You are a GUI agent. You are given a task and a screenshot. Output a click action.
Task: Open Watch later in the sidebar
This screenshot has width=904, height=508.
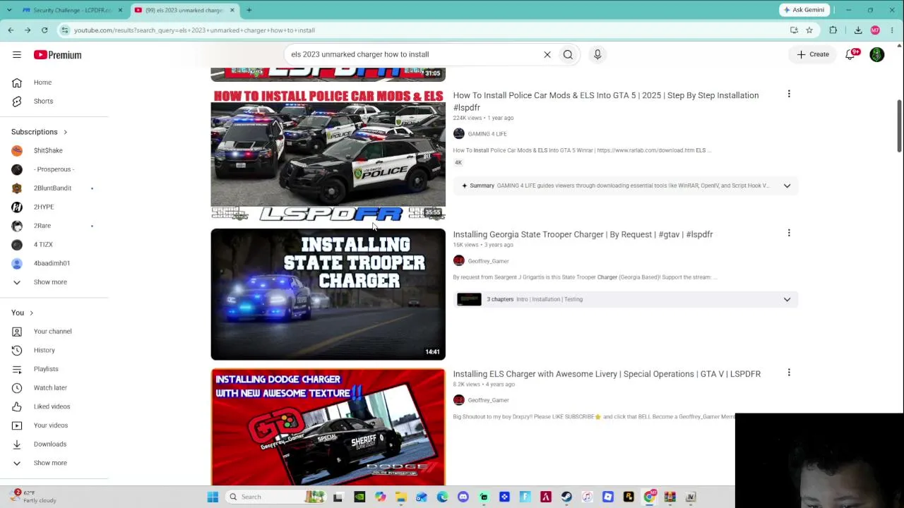[x=50, y=387]
